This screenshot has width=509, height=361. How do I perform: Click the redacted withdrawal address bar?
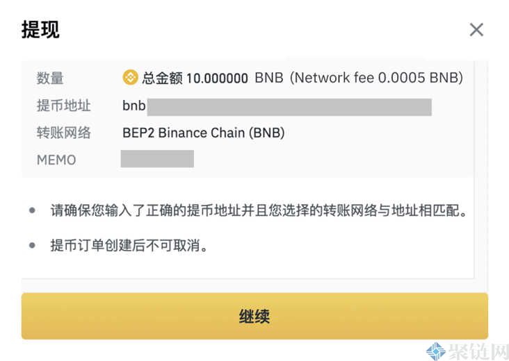(x=289, y=107)
